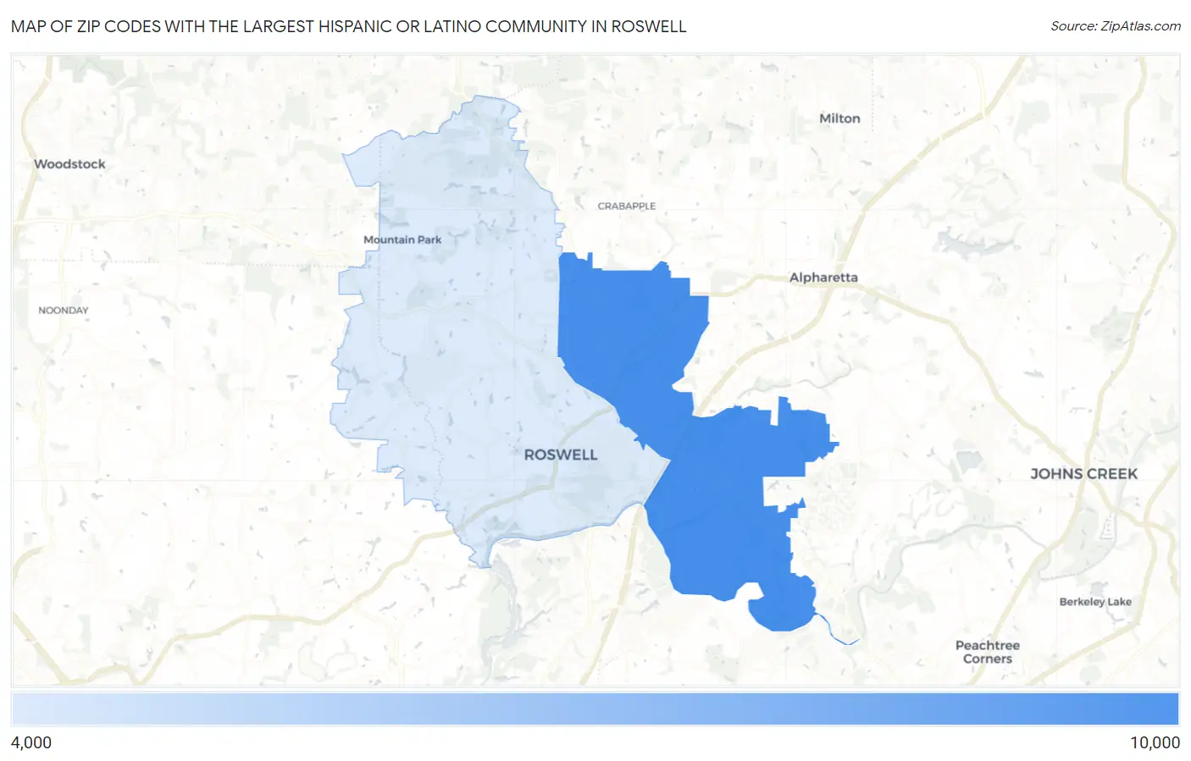Click the CRABAPPLE label
The image size is (1191, 761).
627,206
